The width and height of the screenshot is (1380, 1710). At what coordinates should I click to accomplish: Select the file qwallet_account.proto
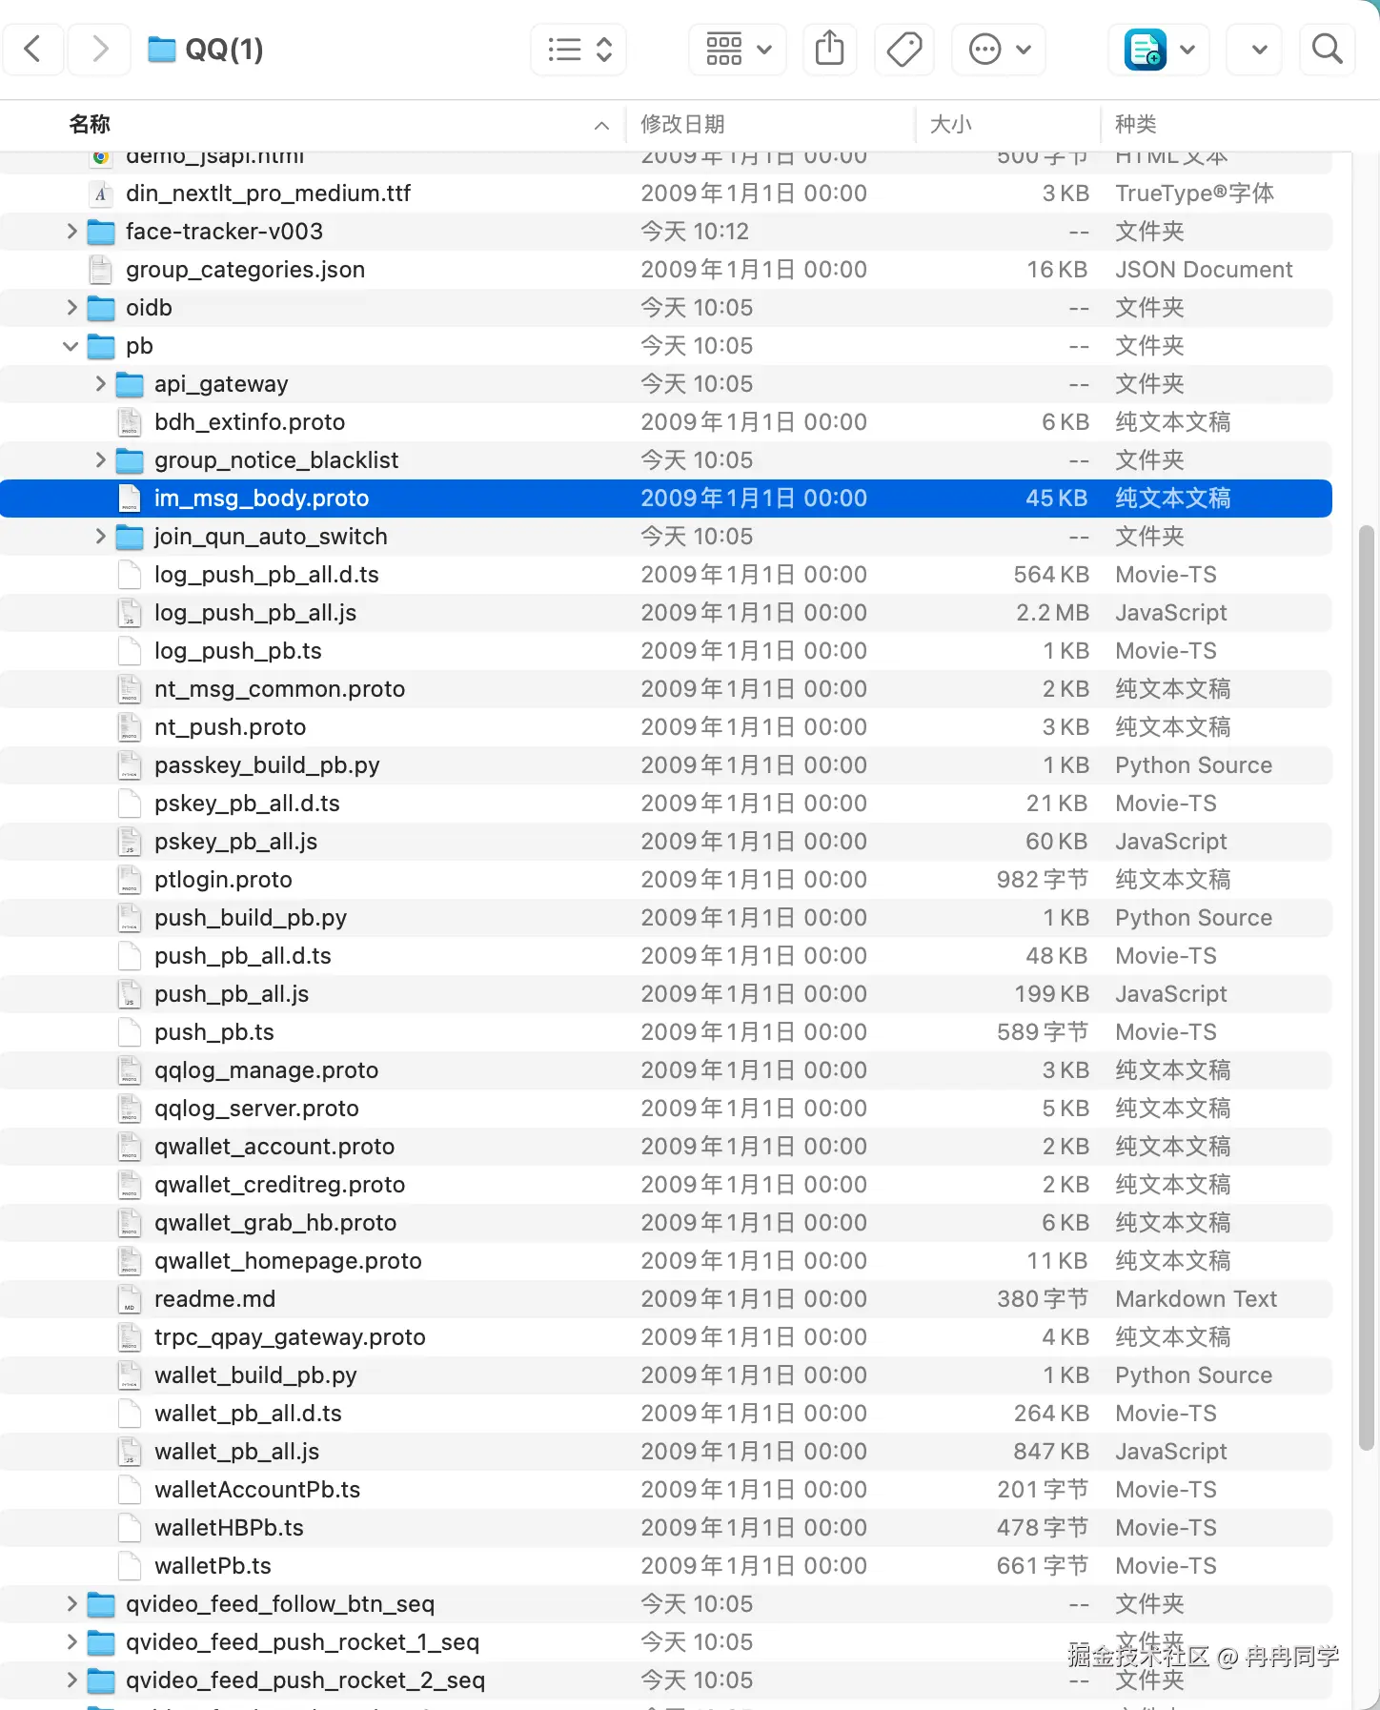pyautogui.click(x=666, y=1147)
